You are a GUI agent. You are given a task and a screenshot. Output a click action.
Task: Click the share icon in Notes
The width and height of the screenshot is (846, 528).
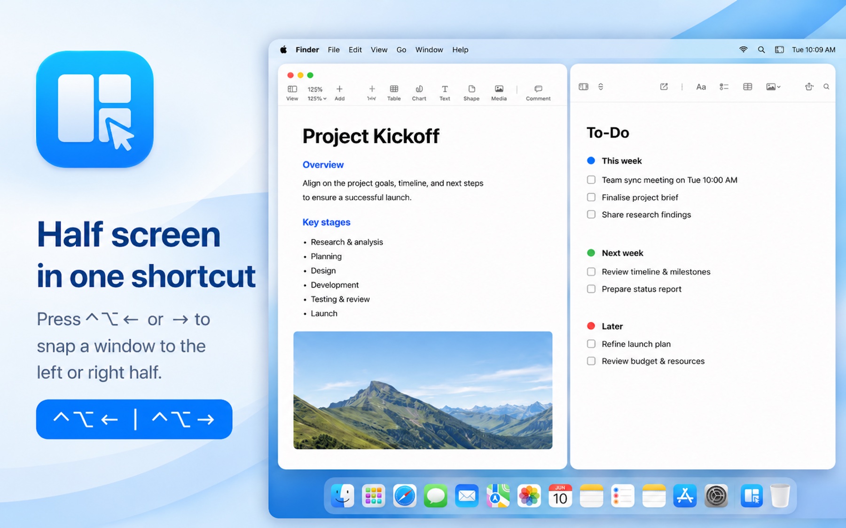coord(809,86)
